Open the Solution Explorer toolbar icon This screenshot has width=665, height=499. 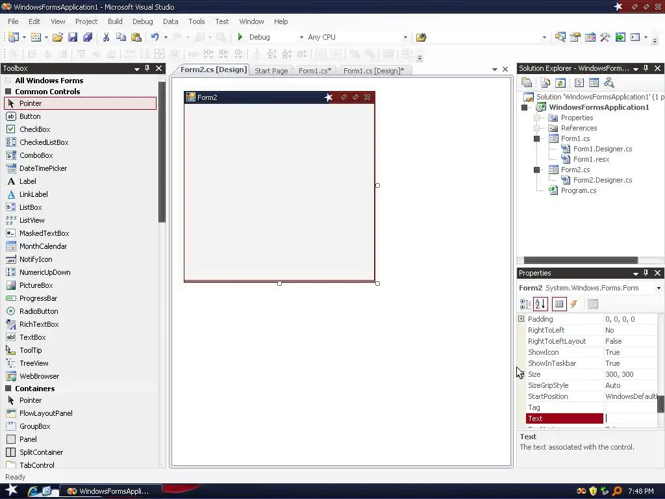pos(560,37)
